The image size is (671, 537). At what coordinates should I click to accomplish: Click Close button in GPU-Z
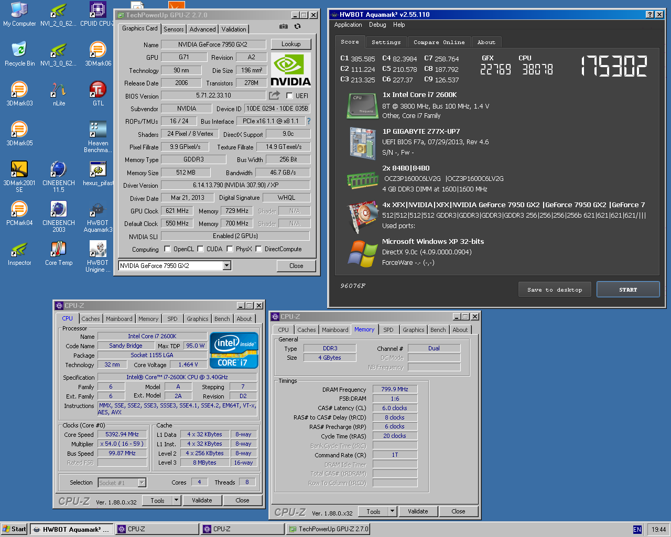296,266
